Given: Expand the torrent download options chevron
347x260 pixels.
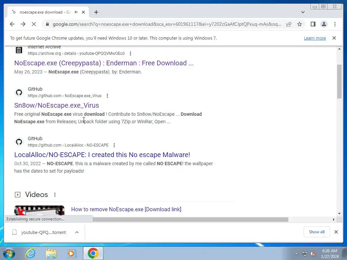Looking at the screenshot, I should point(77,232).
